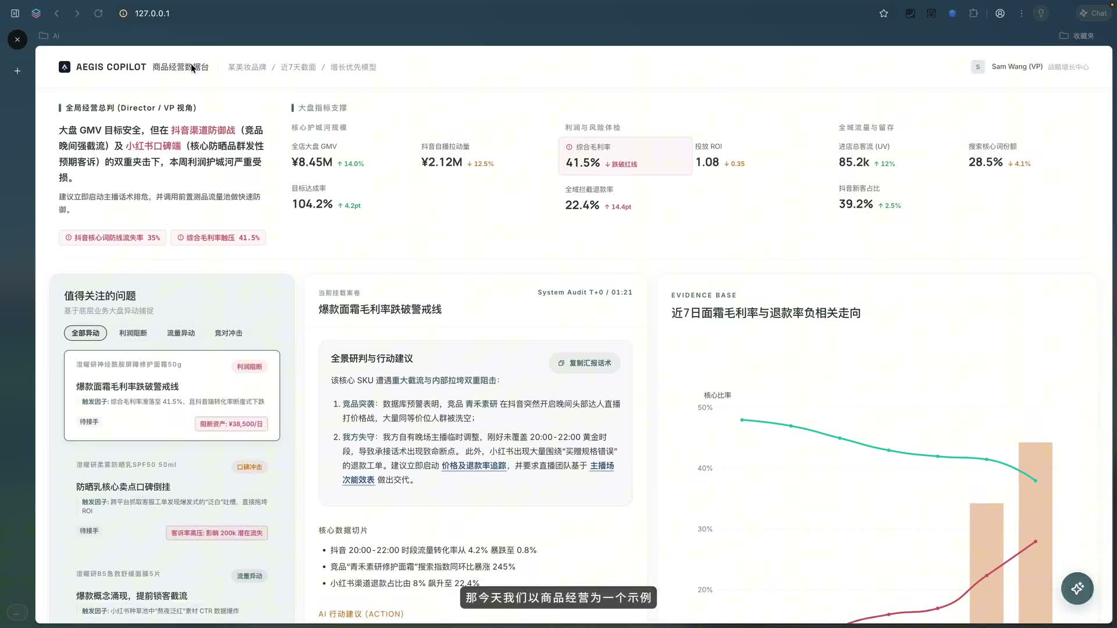
Task: Open the browser three-dot menu
Action: (1022, 13)
